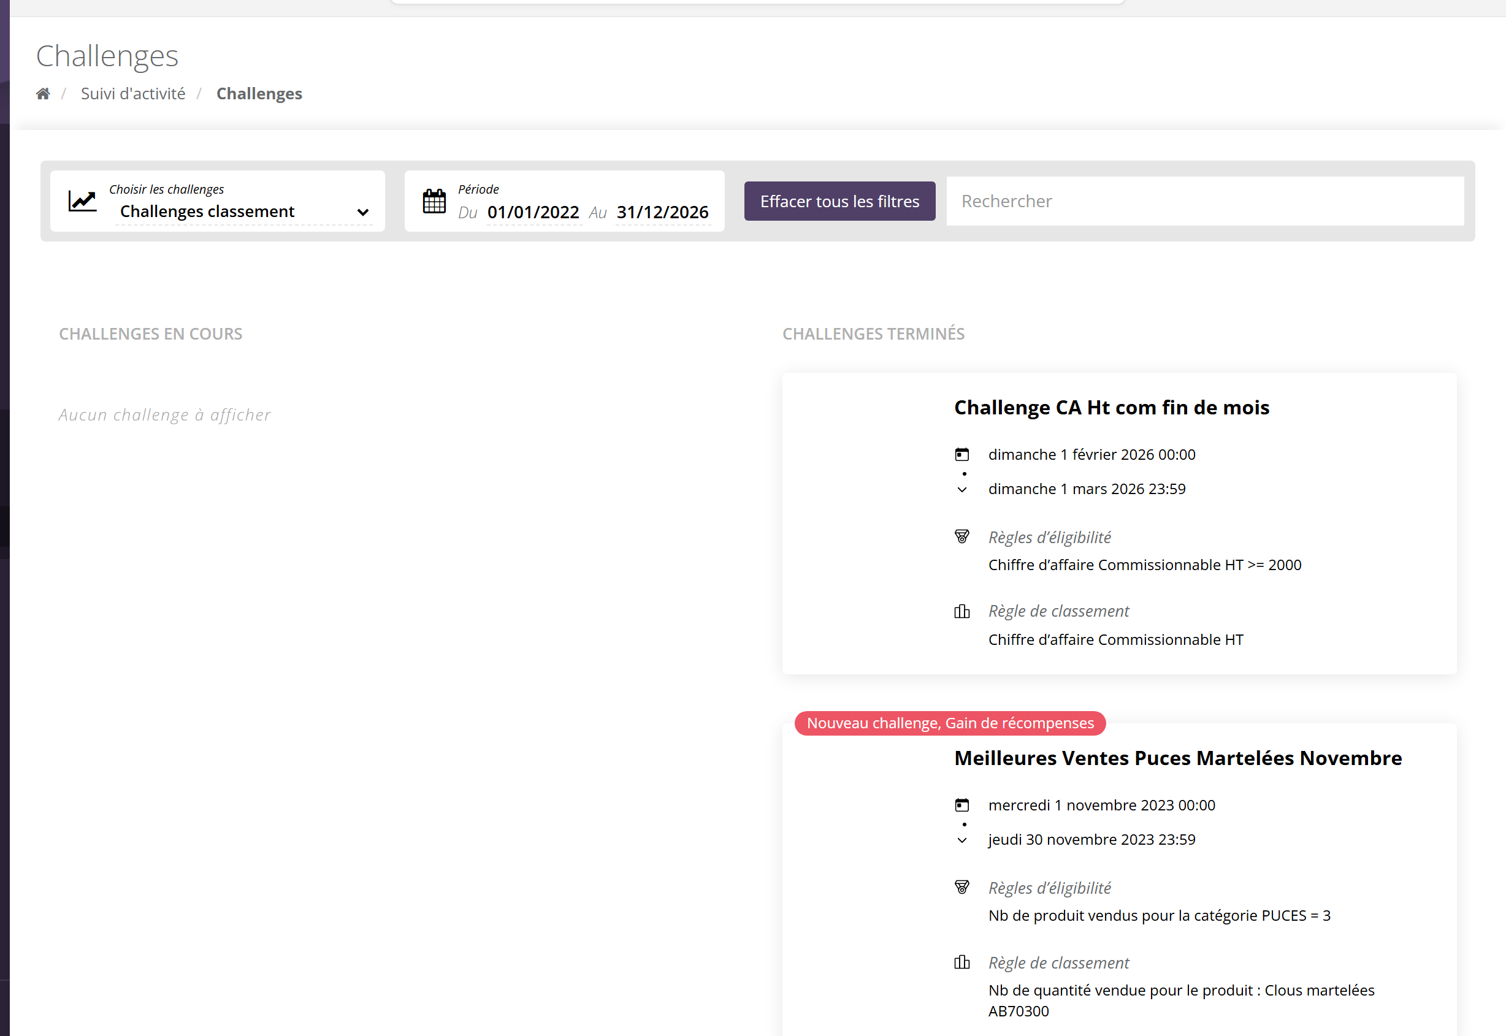
Task: Click podium icon of first Règle de classement
Action: pos(961,611)
